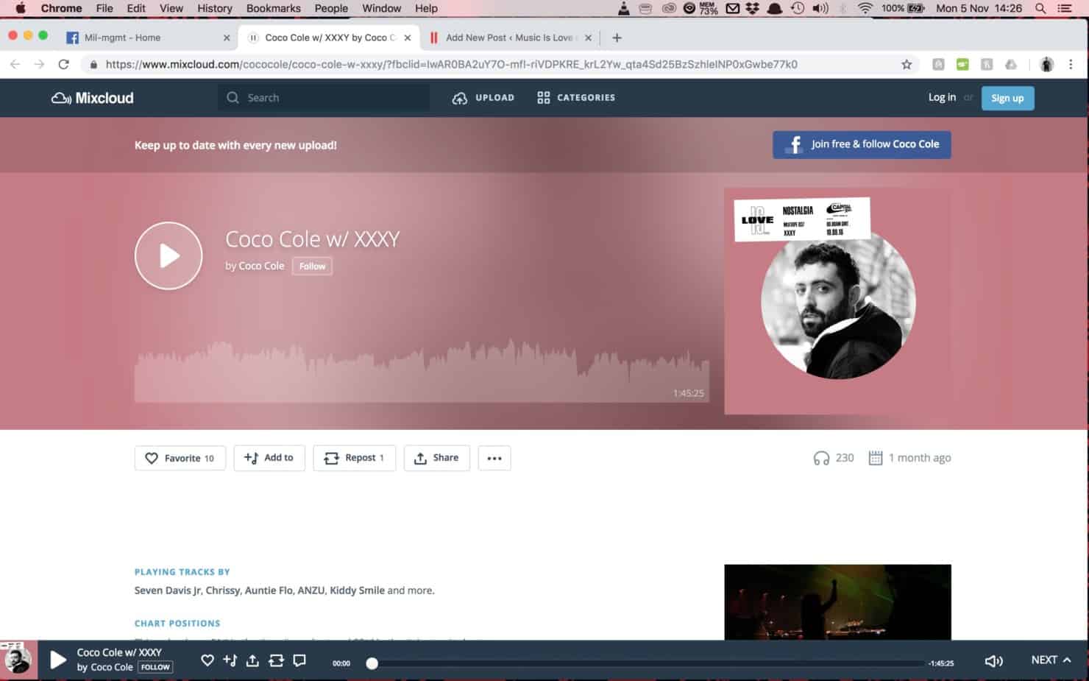
Task: Click the site lock icon
Action: pos(93,64)
